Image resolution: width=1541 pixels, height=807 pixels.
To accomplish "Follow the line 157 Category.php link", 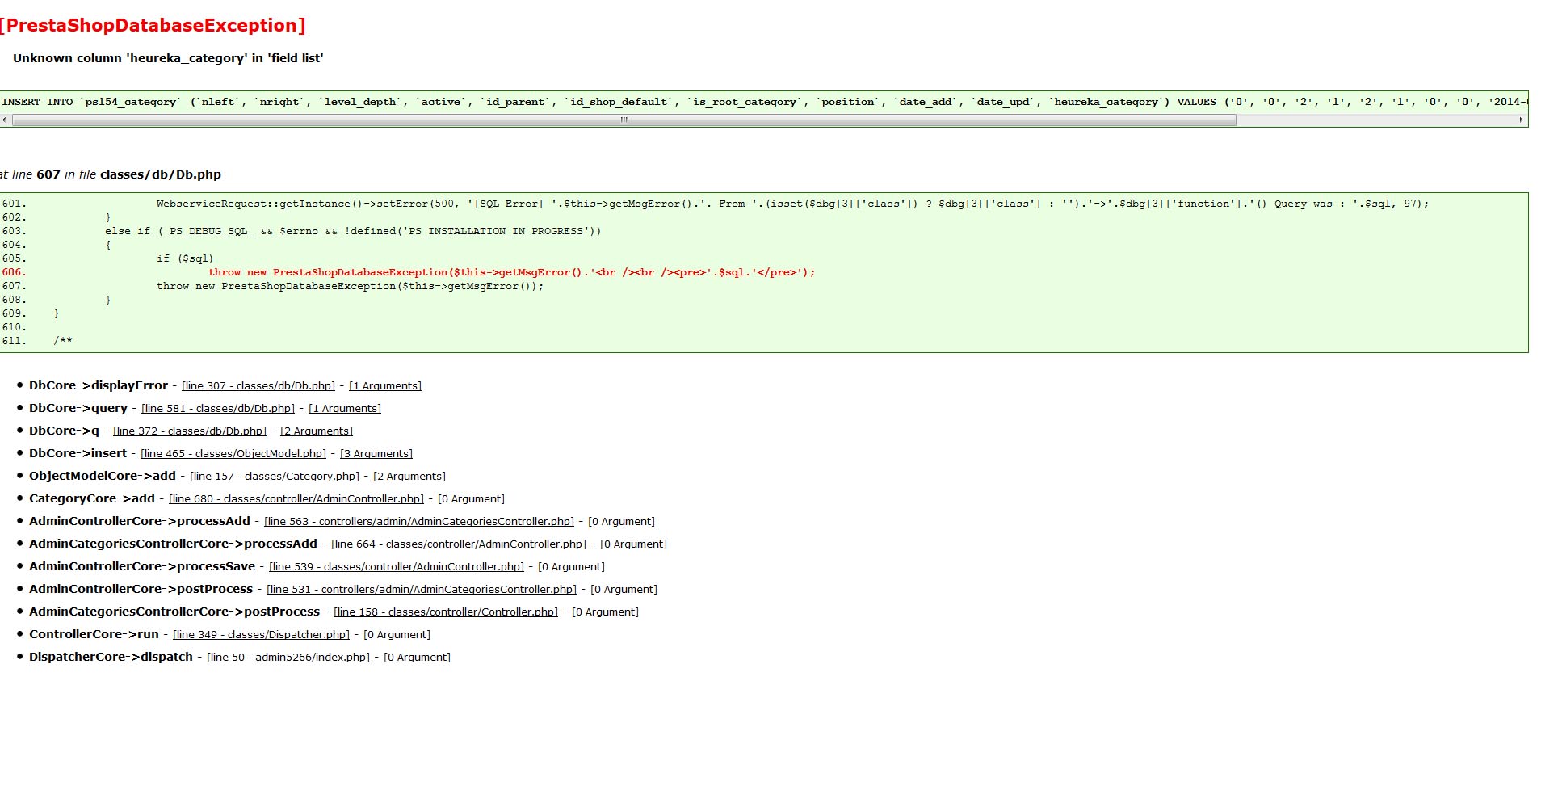I will (275, 477).
